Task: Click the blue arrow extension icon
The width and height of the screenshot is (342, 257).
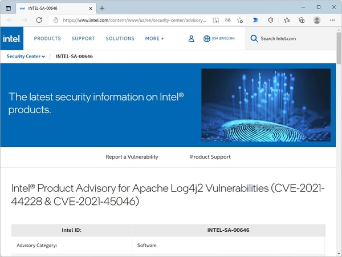Action: (x=255, y=20)
